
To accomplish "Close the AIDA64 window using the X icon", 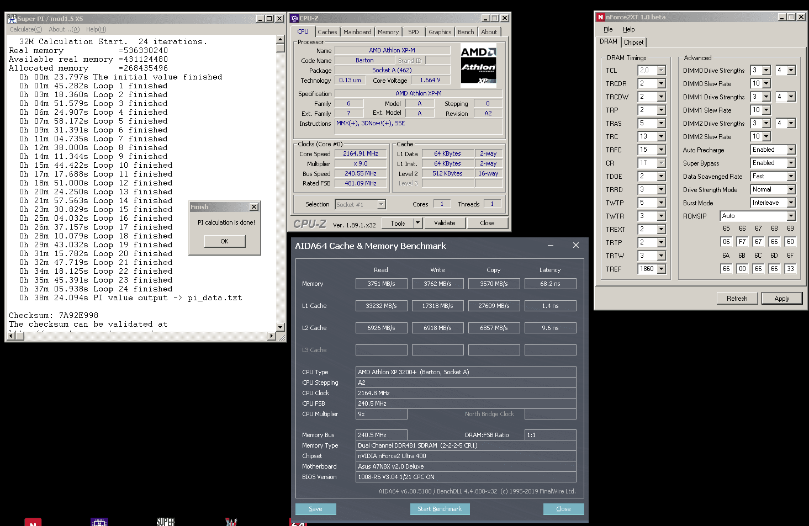I will (576, 246).
